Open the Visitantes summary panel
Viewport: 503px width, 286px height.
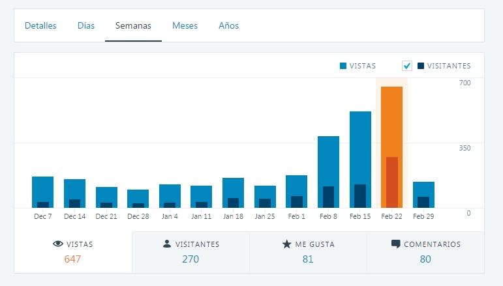click(191, 252)
